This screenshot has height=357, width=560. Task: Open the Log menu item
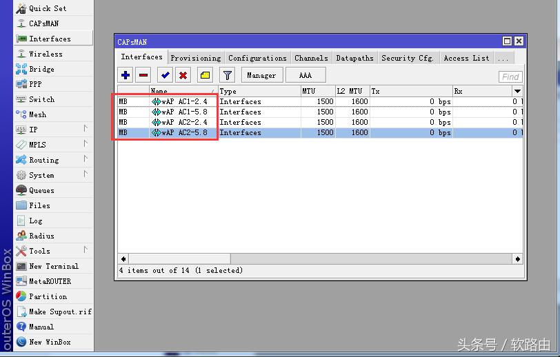tap(54, 221)
